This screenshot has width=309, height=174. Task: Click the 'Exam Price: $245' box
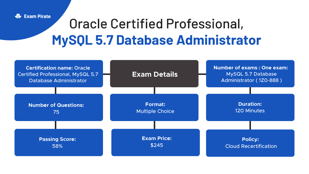tap(155, 143)
